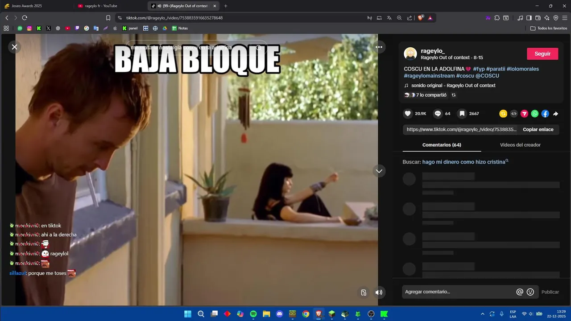571x321 pixels.
Task: Open the three-dot video options menu
Action: [379, 47]
